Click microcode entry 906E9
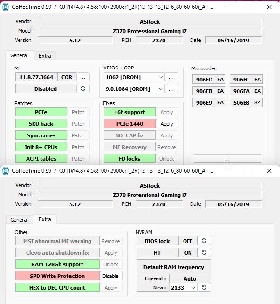Image resolution: width=280 pixels, height=304 pixels. tap(204, 103)
